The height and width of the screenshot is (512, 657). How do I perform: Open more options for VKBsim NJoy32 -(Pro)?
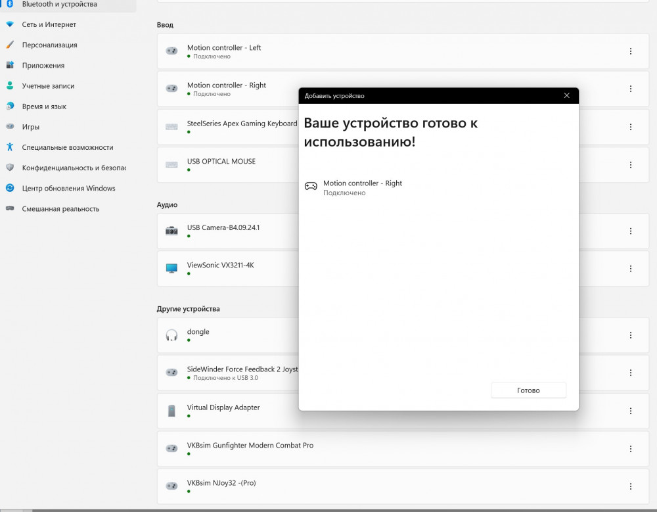(630, 486)
